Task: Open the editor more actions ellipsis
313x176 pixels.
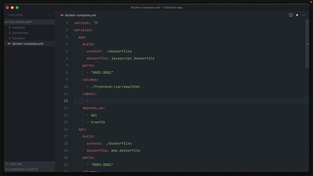Action: point(303,15)
